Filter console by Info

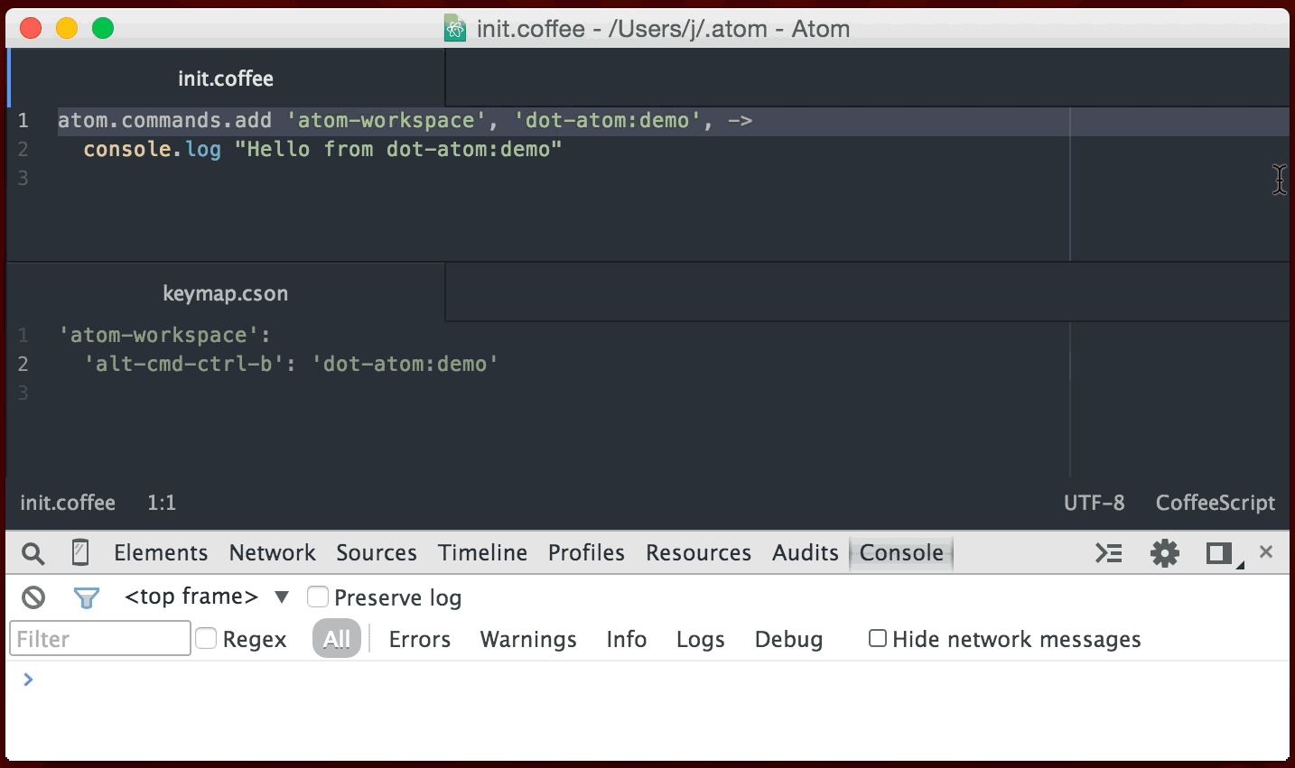(627, 639)
